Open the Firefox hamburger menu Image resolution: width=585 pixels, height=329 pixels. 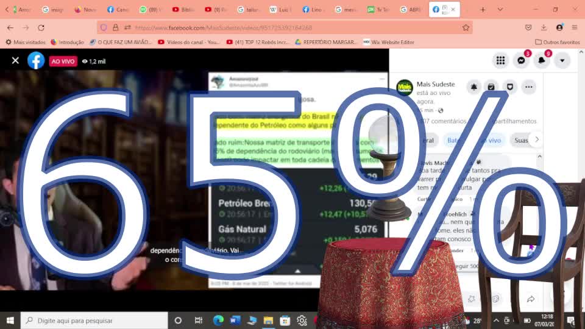click(575, 27)
